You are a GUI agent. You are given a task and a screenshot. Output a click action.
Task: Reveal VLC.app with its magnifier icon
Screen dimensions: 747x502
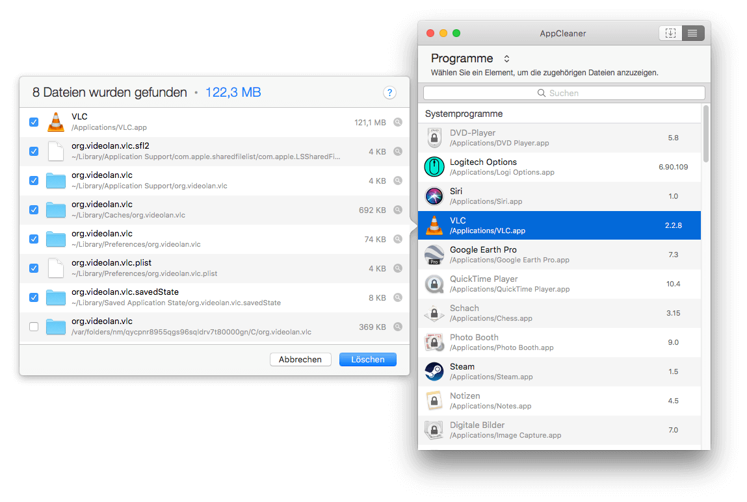pos(398,122)
